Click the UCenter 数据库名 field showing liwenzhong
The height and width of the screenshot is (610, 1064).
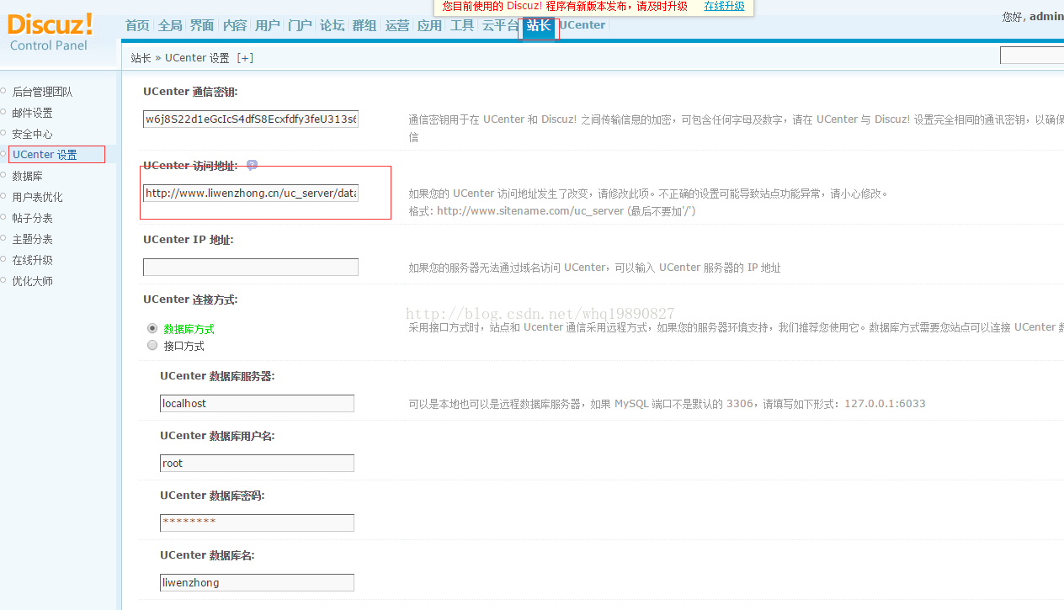coord(257,582)
